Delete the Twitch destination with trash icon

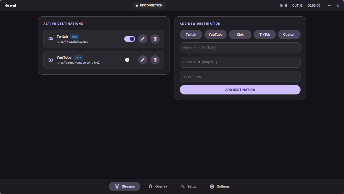(x=155, y=39)
